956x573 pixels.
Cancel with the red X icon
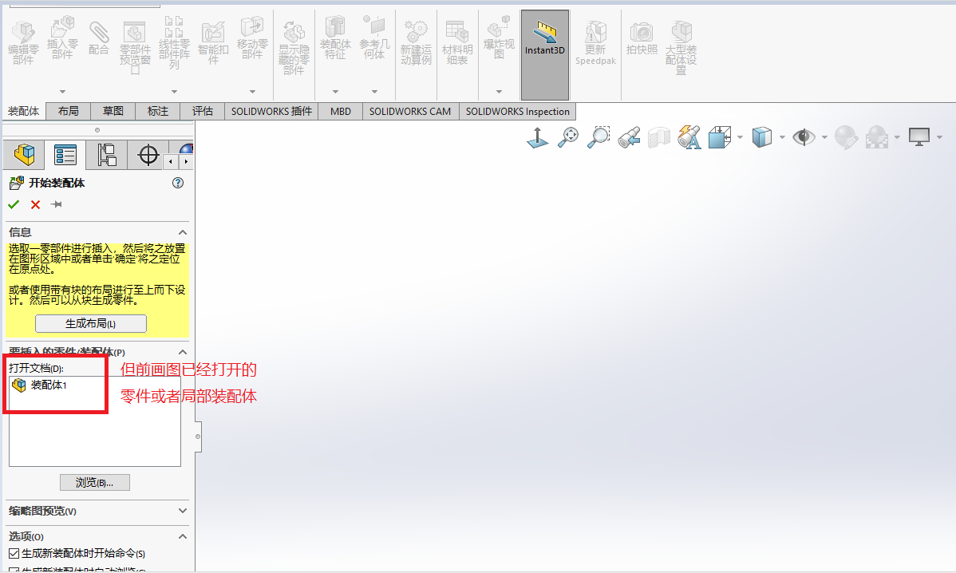(35, 205)
